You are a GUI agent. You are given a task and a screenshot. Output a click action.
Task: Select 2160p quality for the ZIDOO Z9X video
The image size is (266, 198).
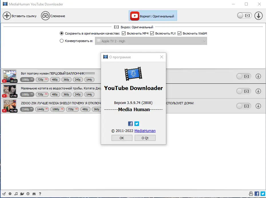pyautogui.click(x=27, y=109)
